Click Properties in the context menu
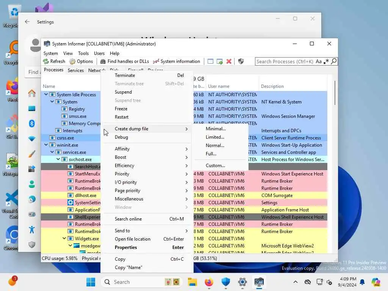Viewport: 388px width, 291px height. click(x=147, y=247)
